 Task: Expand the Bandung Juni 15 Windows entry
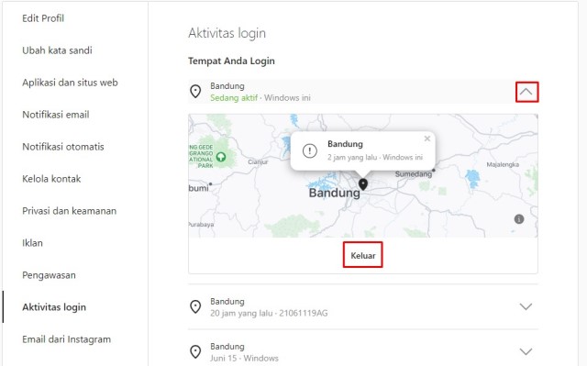pos(526,351)
